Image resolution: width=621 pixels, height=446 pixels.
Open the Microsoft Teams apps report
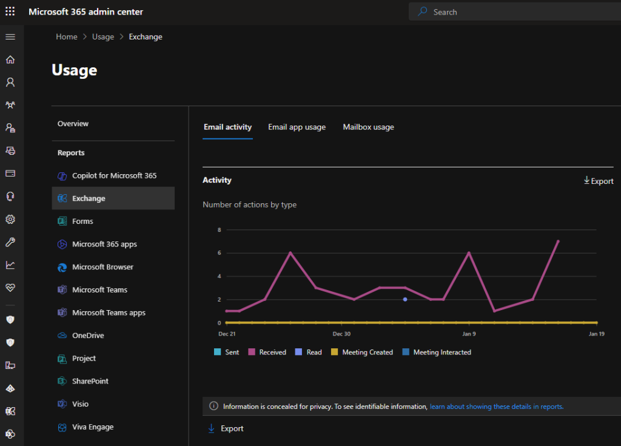pyautogui.click(x=113, y=313)
